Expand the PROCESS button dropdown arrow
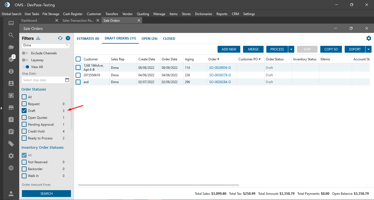The image size is (374, 200). coord(291,49)
